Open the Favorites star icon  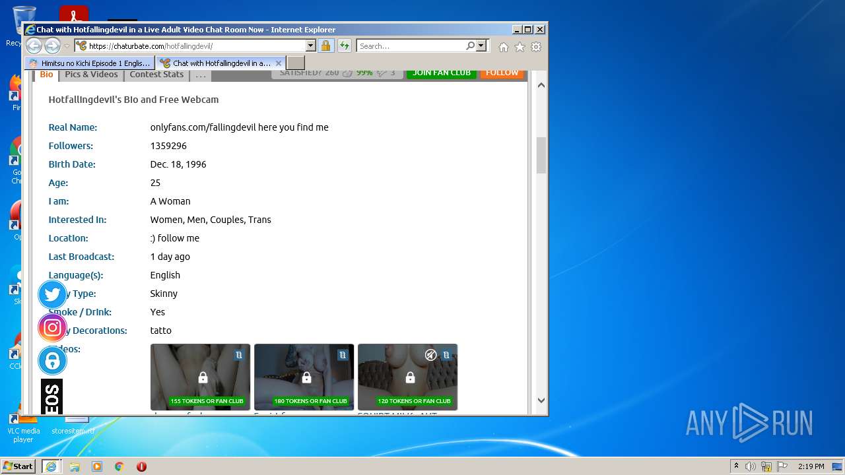(520, 47)
